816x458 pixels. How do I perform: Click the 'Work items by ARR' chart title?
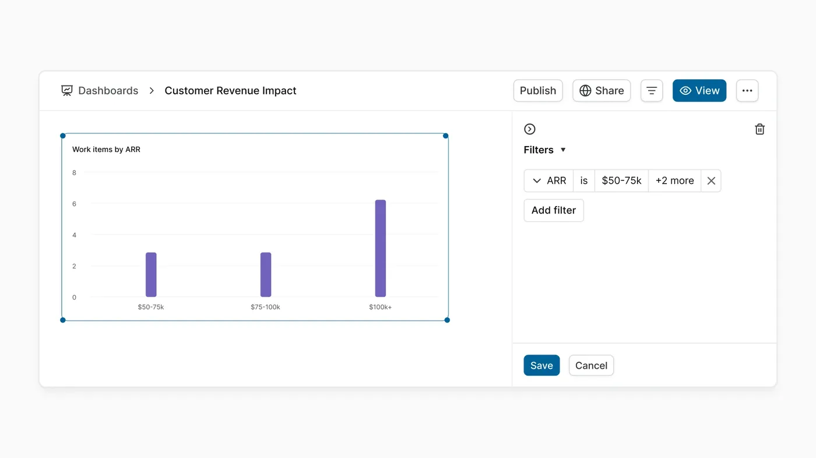(x=106, y=150)
